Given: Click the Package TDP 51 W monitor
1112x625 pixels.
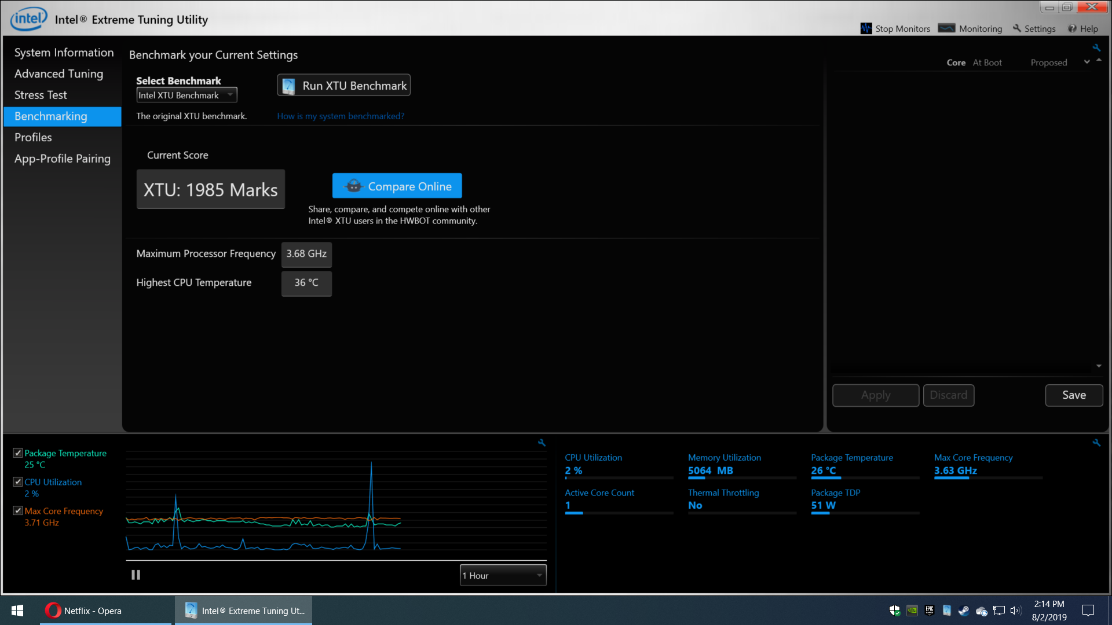Looking at the screenshot, I should [x=865, y=501].
